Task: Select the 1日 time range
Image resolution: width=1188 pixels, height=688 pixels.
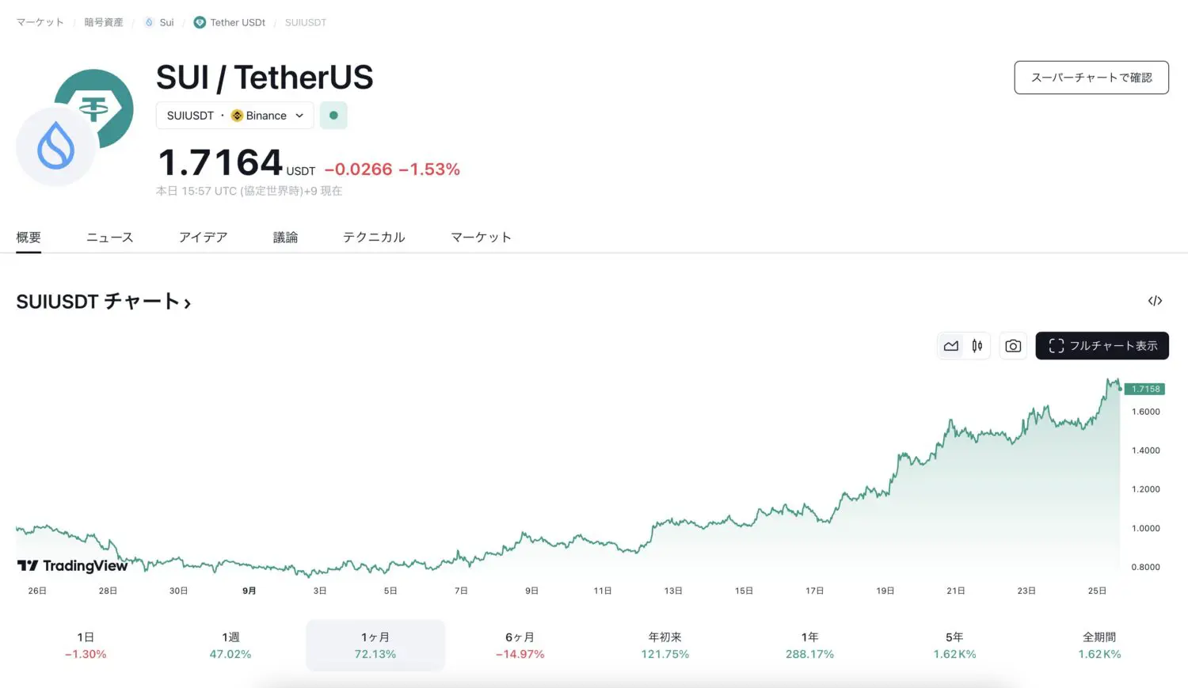Action: click(x=86, y=645)
